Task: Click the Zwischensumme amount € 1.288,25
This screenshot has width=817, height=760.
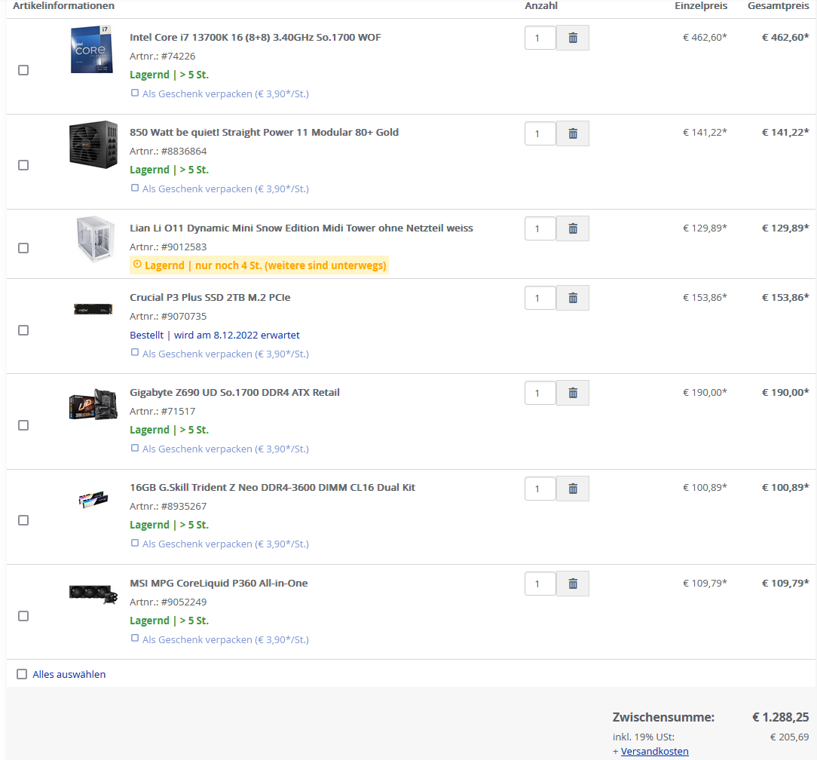Action: (x=781, y=717)
